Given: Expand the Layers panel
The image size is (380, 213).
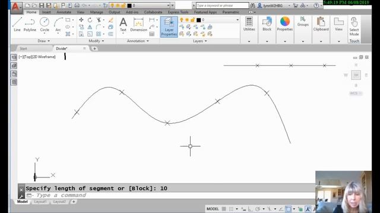Looking at the screenshot, I should [199, 41].
